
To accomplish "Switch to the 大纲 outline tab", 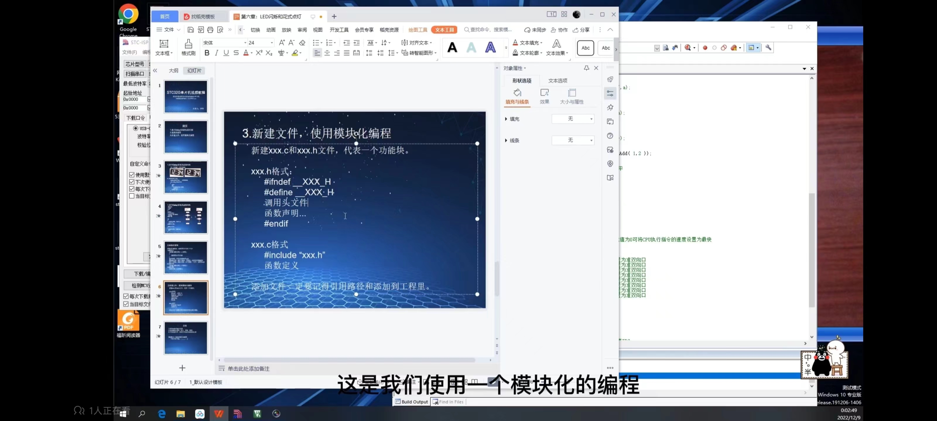I will tap(174, 70).
